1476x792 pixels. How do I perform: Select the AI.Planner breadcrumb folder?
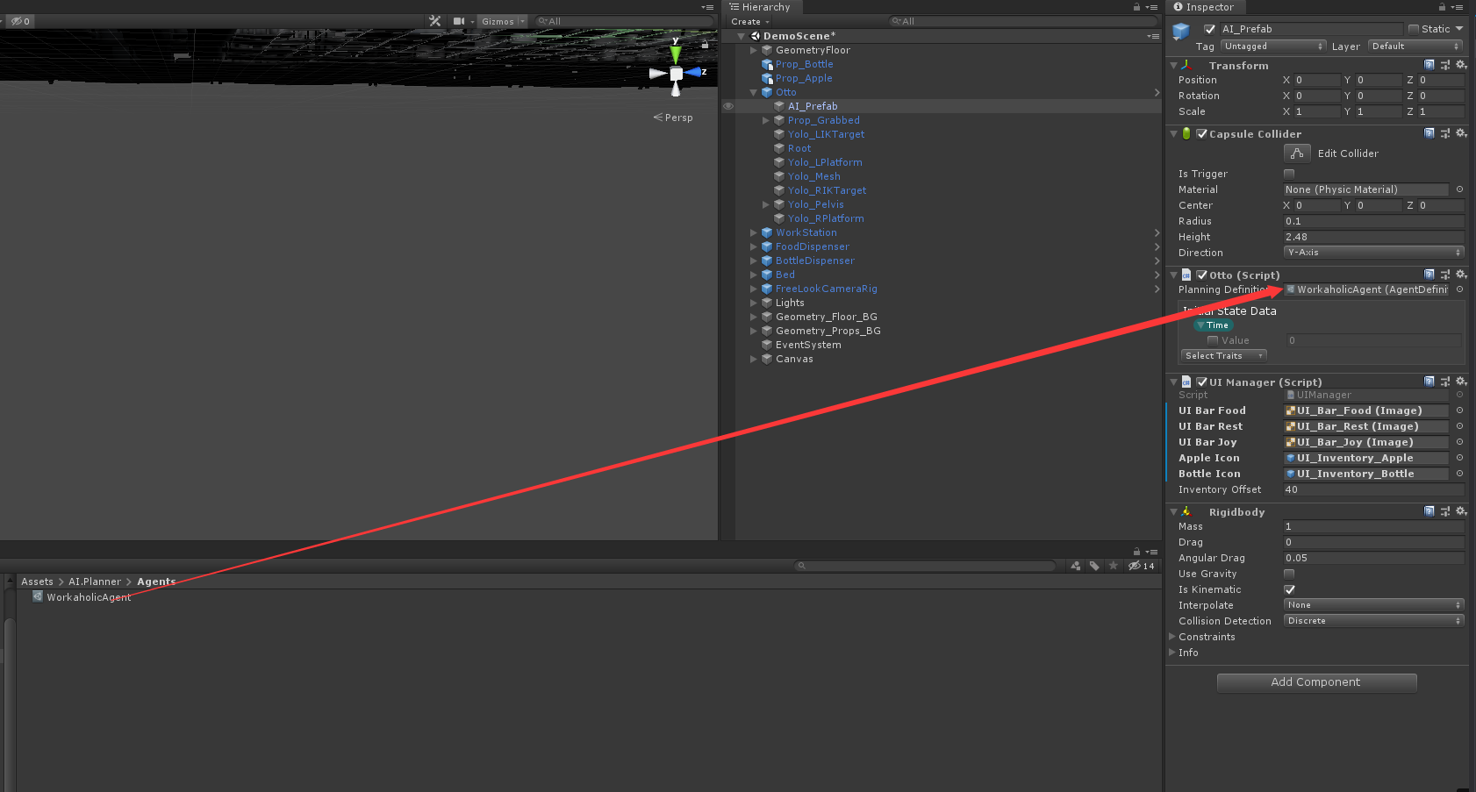click(95, 582)
